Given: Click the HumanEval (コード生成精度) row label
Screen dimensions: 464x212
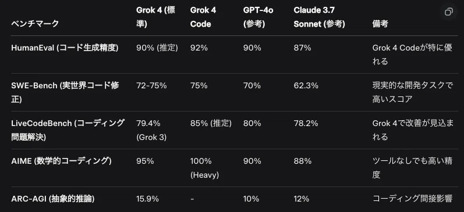Looking at the screenshot, I should 65,48.
